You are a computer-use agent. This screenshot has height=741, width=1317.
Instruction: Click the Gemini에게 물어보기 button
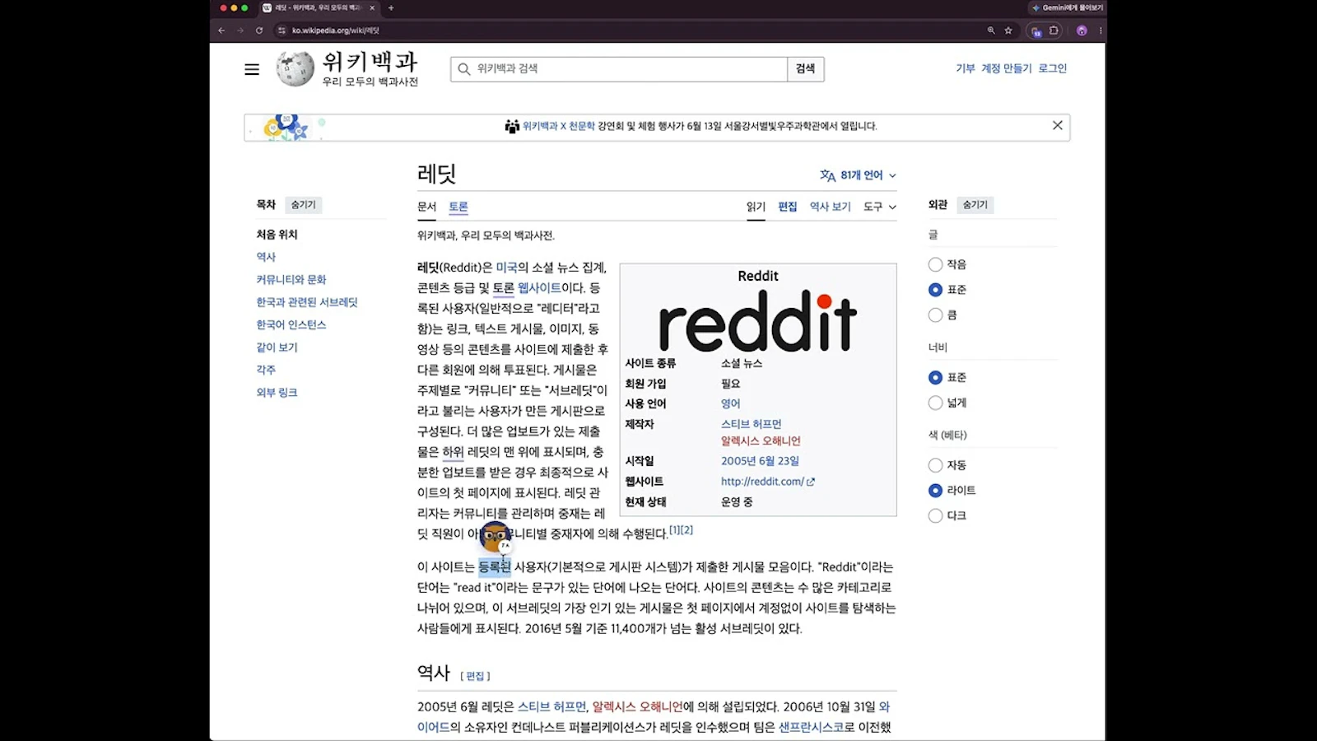coord(1067,7)
